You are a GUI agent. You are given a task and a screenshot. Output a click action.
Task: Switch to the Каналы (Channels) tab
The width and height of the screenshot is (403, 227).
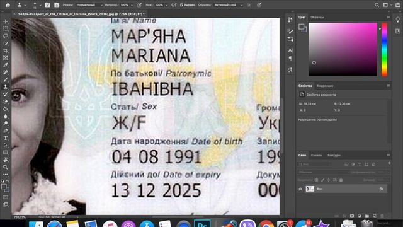coord(317,155)
